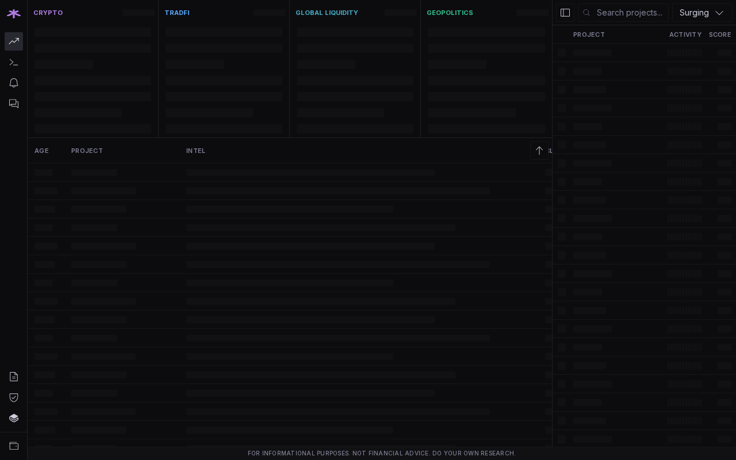Select the GLOBAL LIQUIDITY panel header
The image size is (736, 460).
327,13
